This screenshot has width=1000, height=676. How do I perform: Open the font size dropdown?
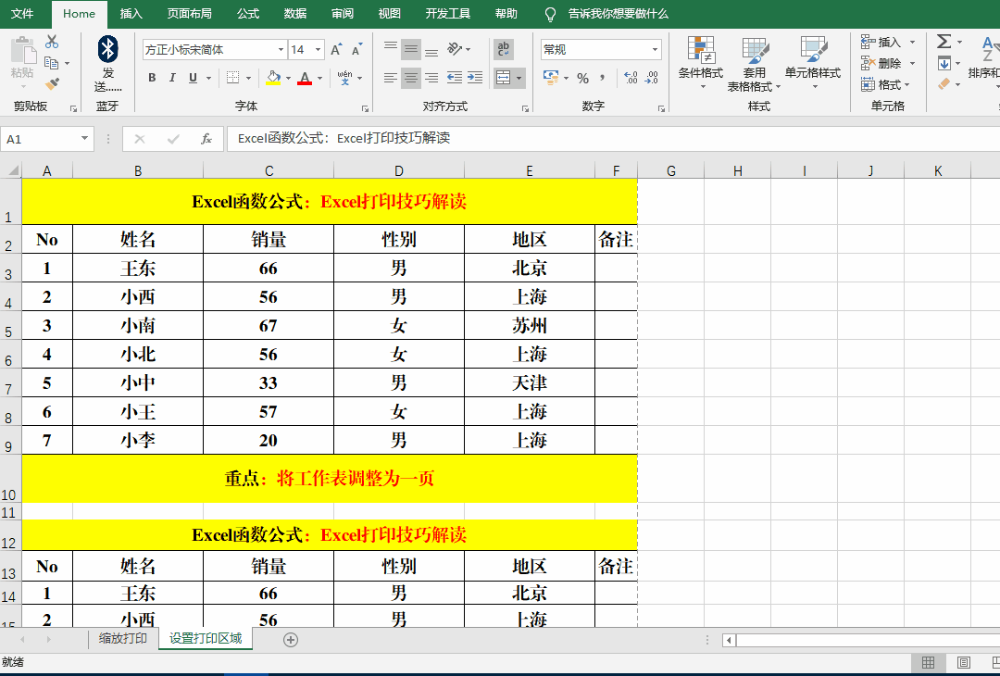pyautogui.click(x=318, y=49)
